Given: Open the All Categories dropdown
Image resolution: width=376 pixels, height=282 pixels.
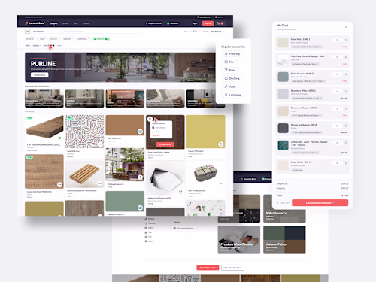Looking at the screenshot, I should tap(47, 32).
